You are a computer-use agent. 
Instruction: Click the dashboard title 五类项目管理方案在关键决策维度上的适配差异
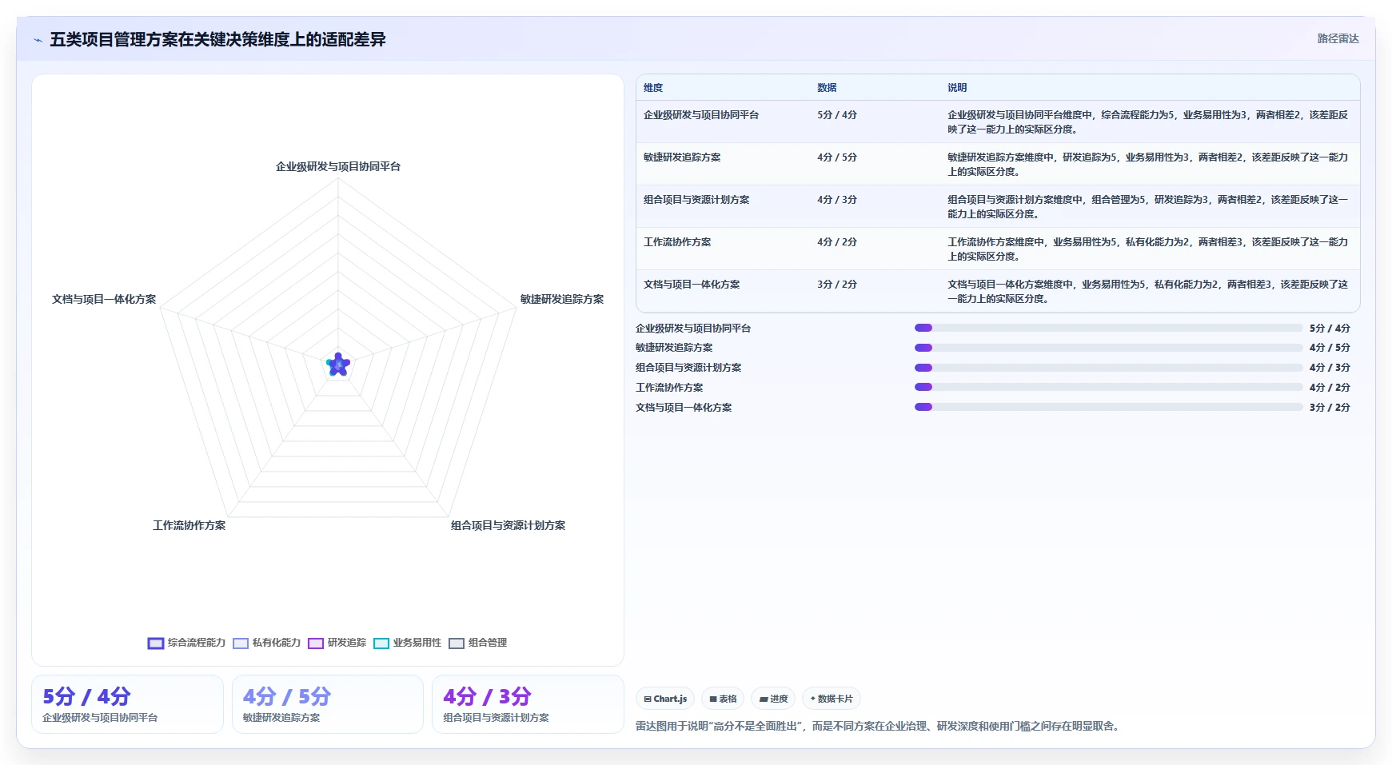click(x=217, y=39)
